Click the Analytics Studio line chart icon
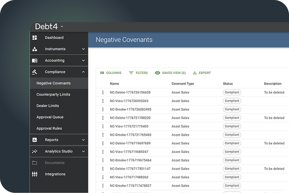 [x=35, y=151]
